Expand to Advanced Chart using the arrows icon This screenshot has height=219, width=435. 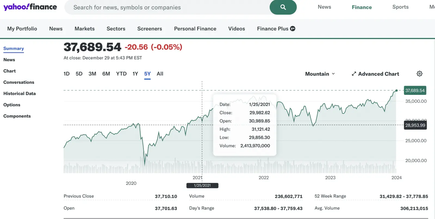[354, 73]
